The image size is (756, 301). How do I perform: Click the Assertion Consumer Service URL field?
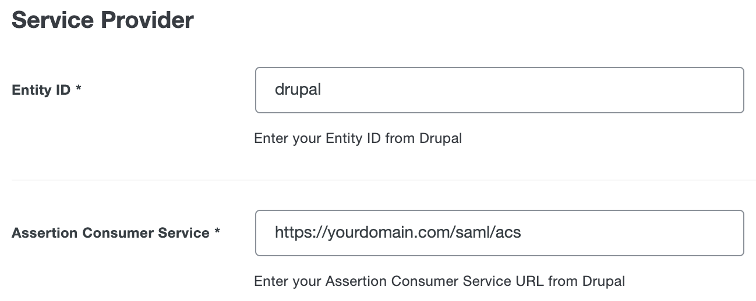point(499,233)
